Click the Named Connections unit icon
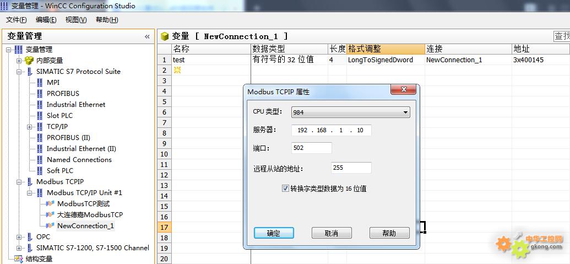 tap(40, 160)
